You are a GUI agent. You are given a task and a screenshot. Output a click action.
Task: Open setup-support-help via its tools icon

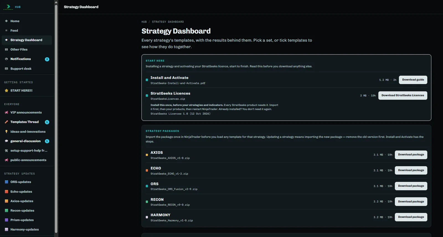pos(6,151)
